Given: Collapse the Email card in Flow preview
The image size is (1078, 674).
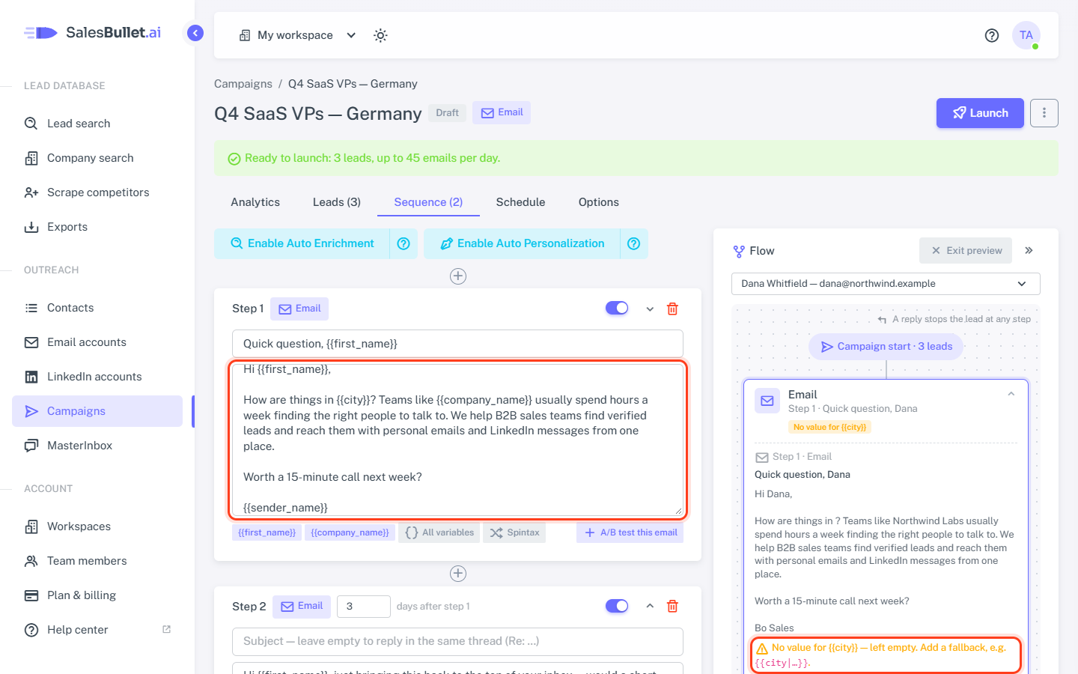Looking at the screenshot, I should click(x=1011, y=394).
